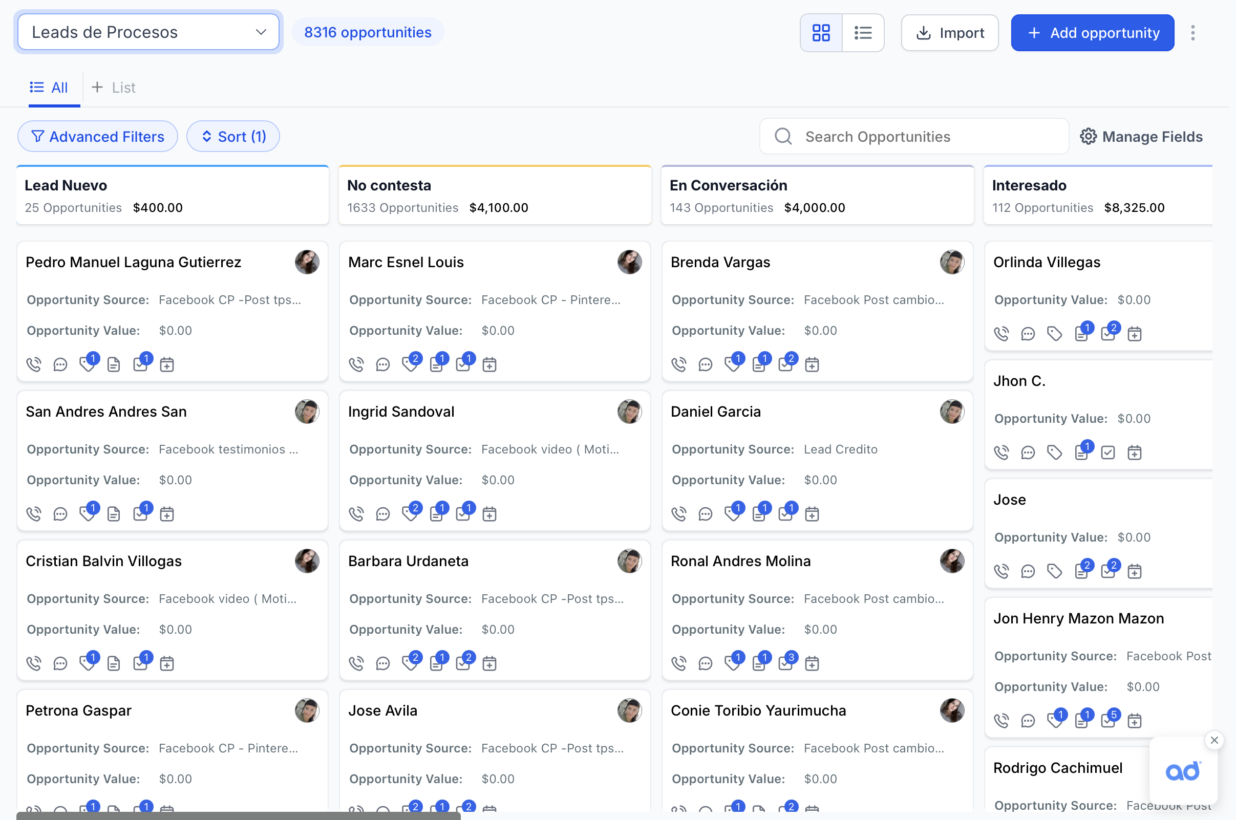Click phone icon on Pedro Manuel Laguna Gutierrez card
Image resolution: width=1236 pixels, height=820 pixels.
click(34, 364)
